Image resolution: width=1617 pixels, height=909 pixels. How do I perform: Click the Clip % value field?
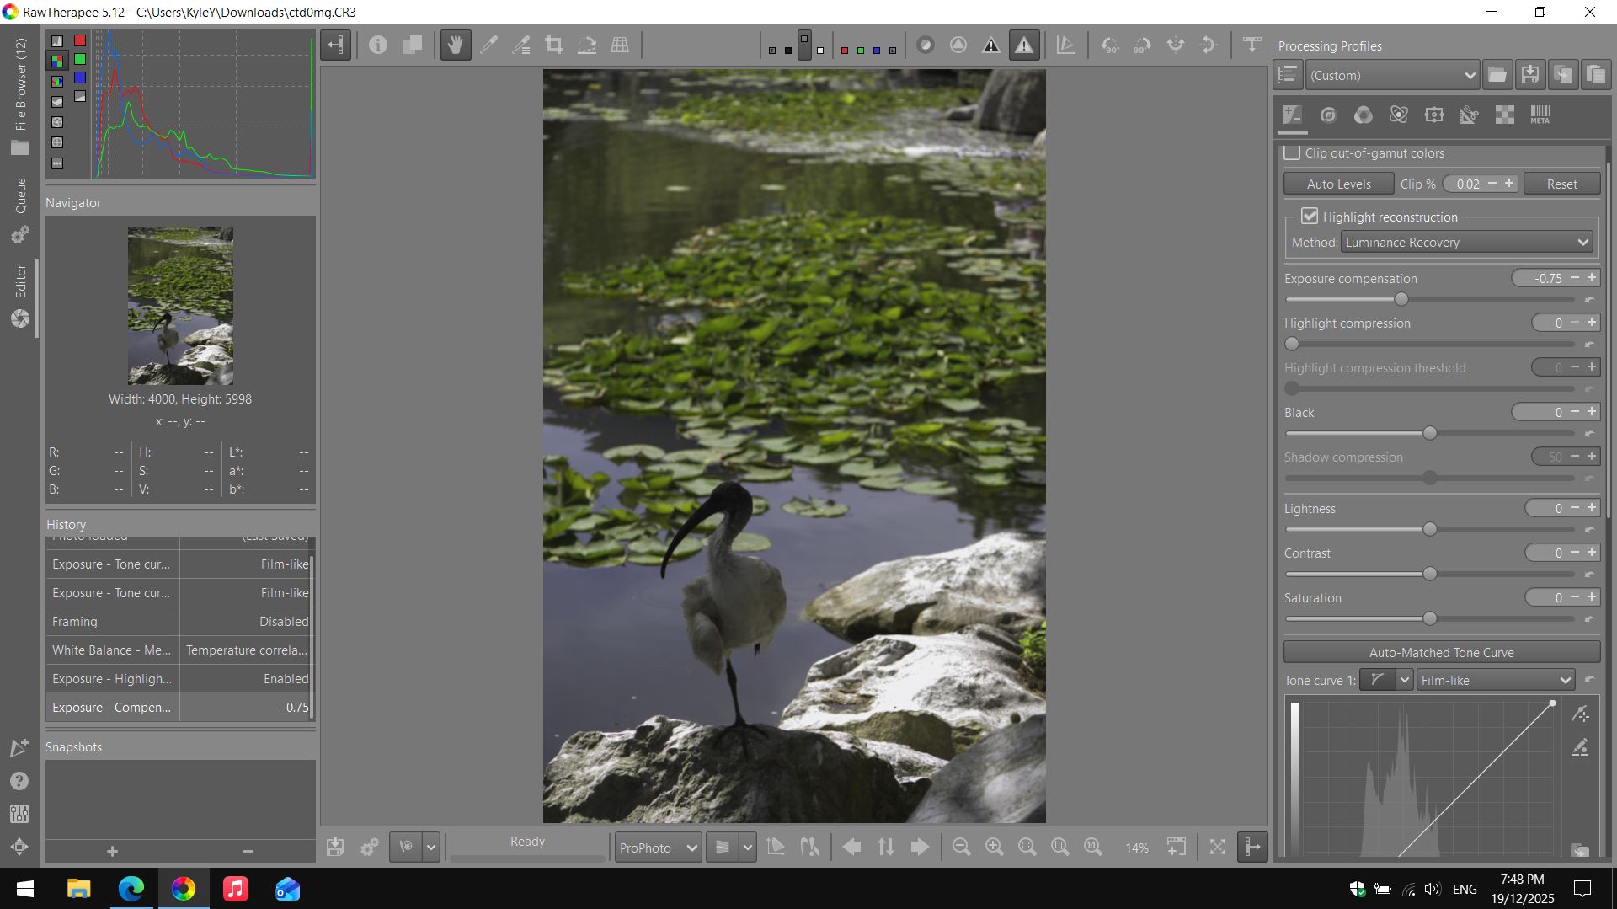[x=1467, y=184]
